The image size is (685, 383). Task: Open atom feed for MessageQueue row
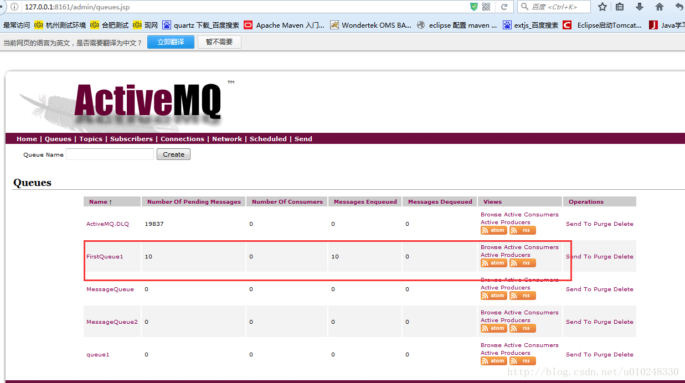[493, 296]
